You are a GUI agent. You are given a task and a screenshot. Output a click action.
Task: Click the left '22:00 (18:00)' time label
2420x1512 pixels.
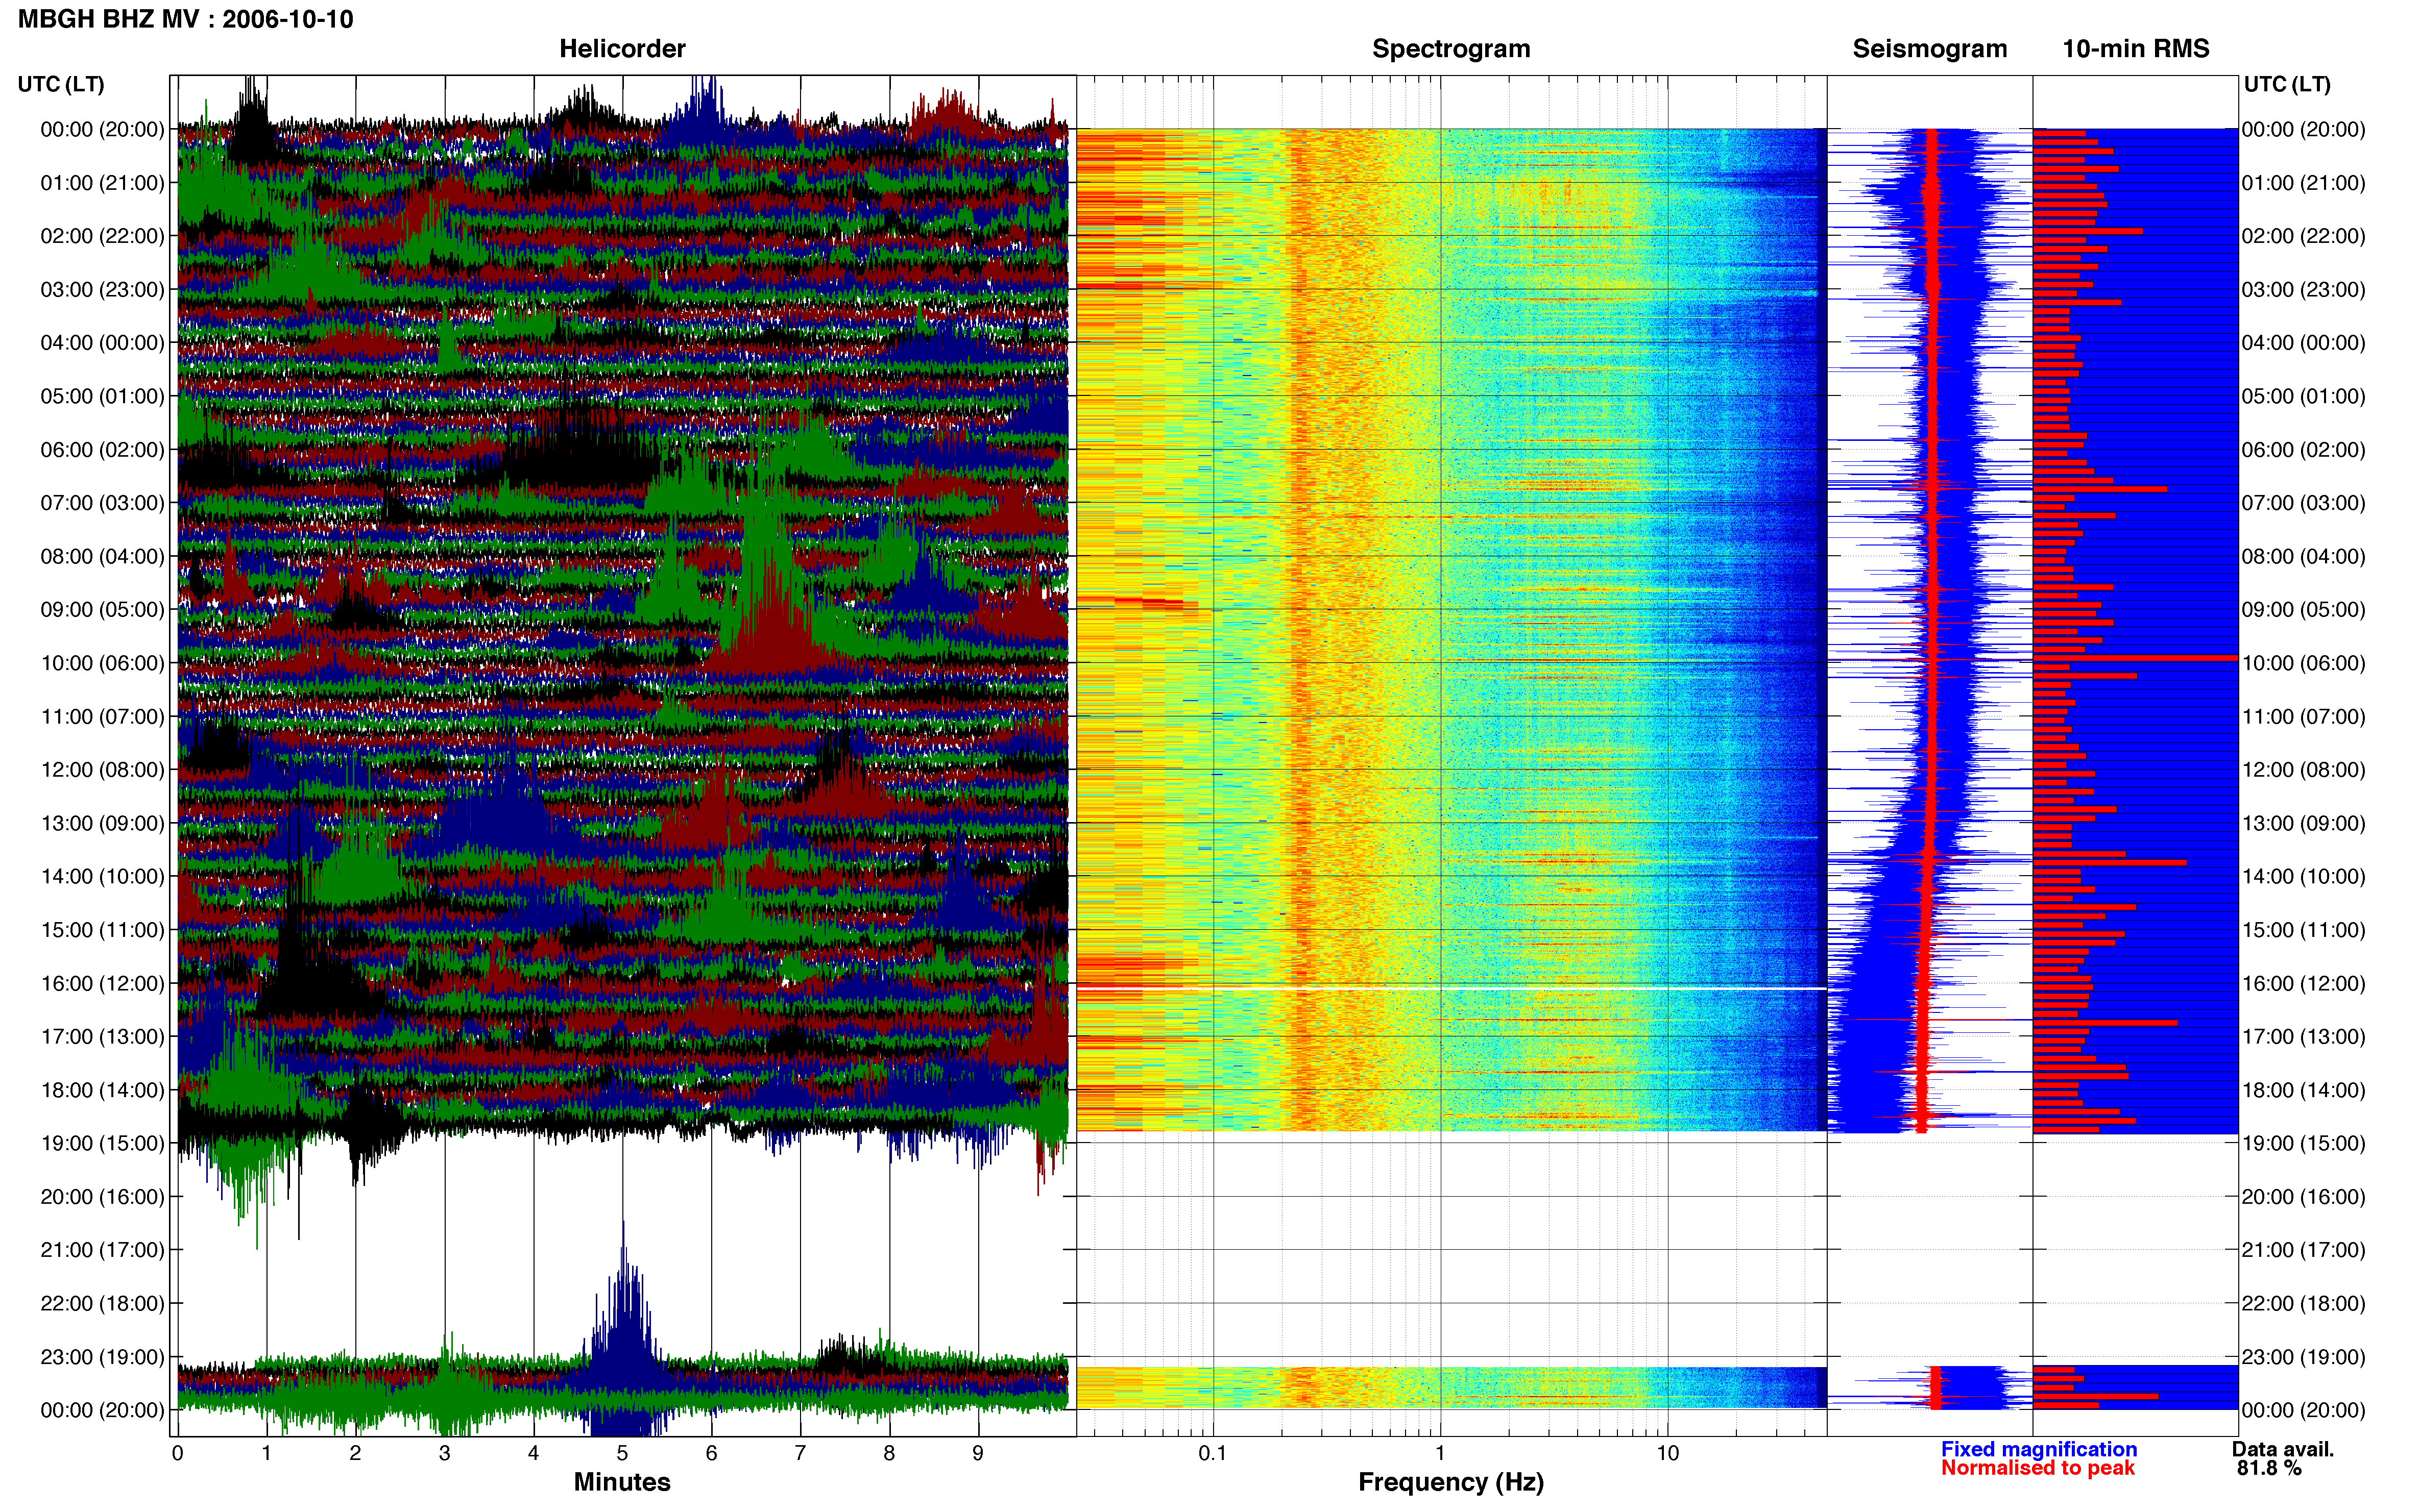[x=102, y=1304]
